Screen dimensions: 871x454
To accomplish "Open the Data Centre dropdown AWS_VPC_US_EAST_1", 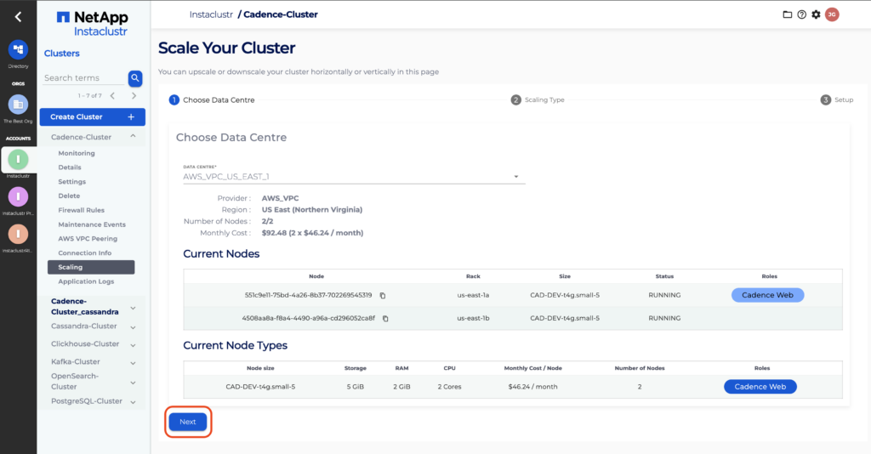I will (x=354, y=177).
